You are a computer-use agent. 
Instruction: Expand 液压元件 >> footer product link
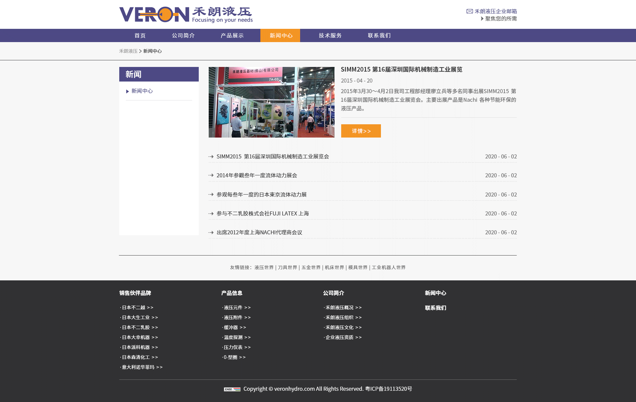point(237,308)
